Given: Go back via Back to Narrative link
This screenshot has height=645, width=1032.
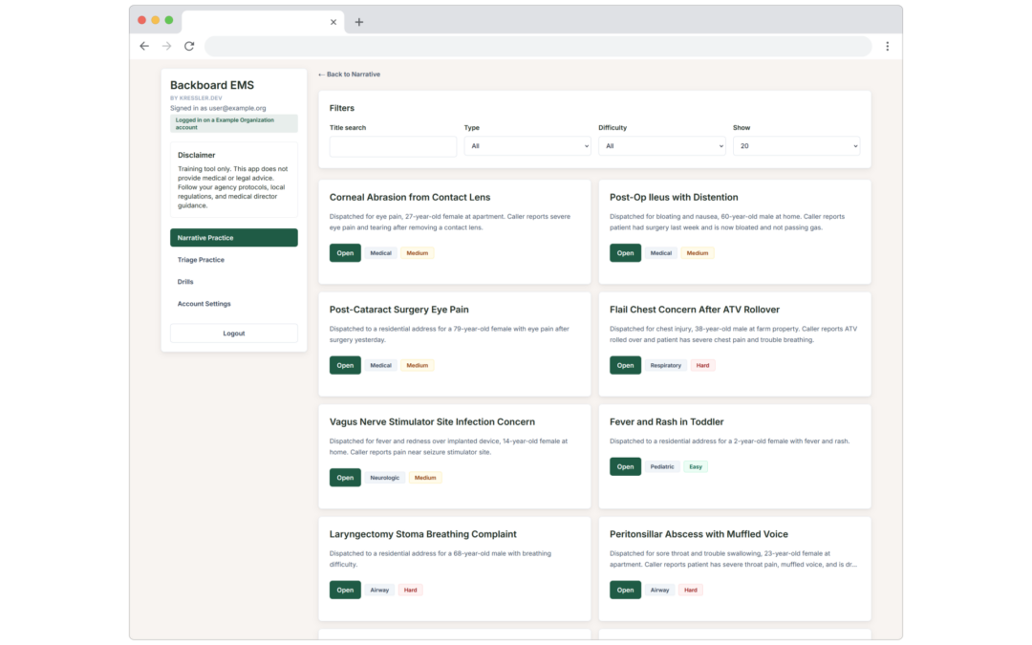Looking at the screenshot, I should click(349, 75).
